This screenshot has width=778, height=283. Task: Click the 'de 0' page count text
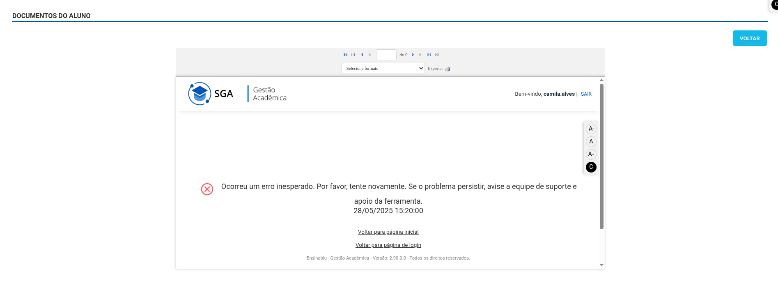404,55
